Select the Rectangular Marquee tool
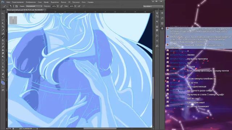The height and width of the screenshot is (130, 232). 3,17
